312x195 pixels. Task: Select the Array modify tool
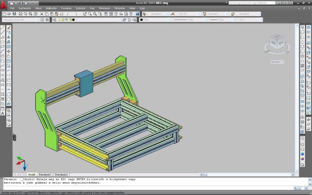[x=9, y=46]
